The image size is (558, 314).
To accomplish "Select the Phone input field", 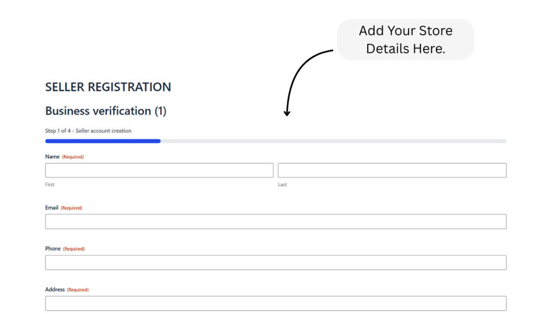I will (x=276, y=262).
